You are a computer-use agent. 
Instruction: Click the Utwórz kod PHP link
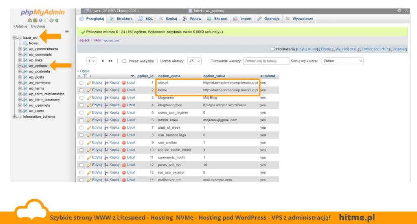coord(375,49)
